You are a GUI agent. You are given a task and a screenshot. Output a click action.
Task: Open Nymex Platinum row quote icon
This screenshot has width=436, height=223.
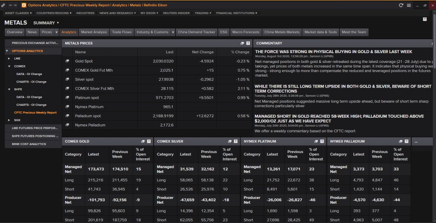pos(67,106)
